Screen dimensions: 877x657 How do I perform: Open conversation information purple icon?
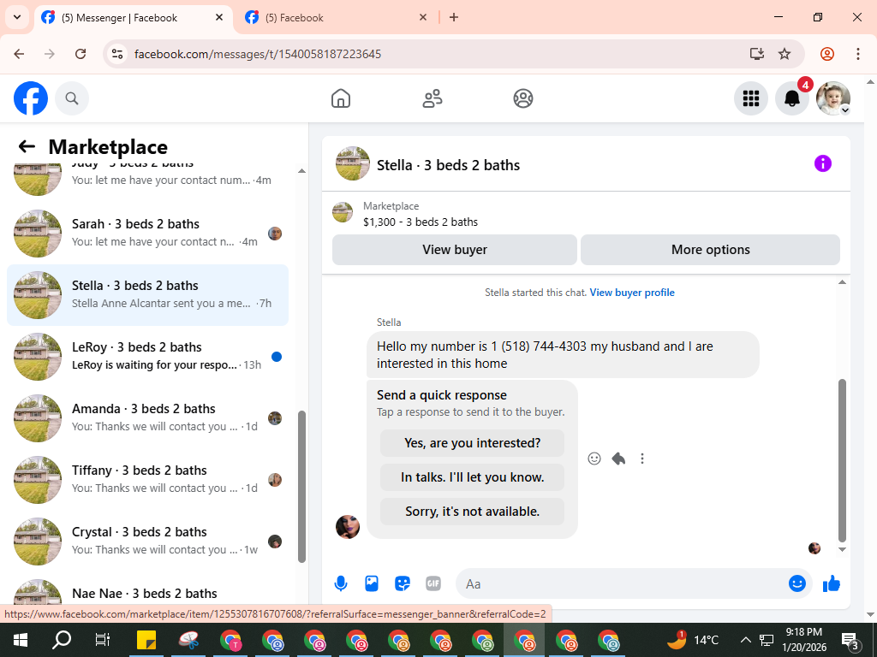click(x=823, y=163)
